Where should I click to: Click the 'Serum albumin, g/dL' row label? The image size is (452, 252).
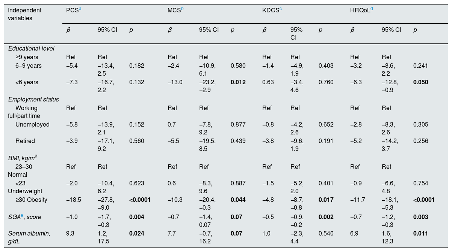pos(29,237)
